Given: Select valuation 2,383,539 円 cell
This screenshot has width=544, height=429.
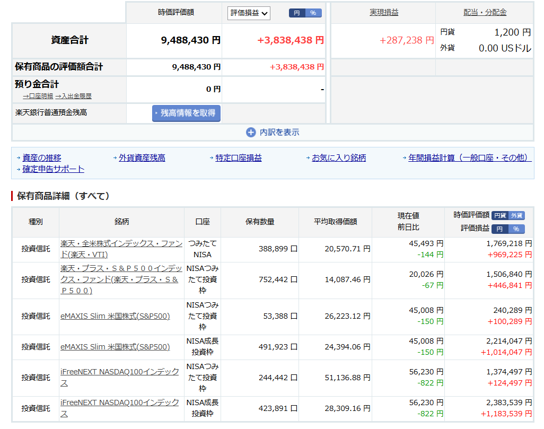Looking at the screenshot, I should pyautogui.click(x=509, y=402).
